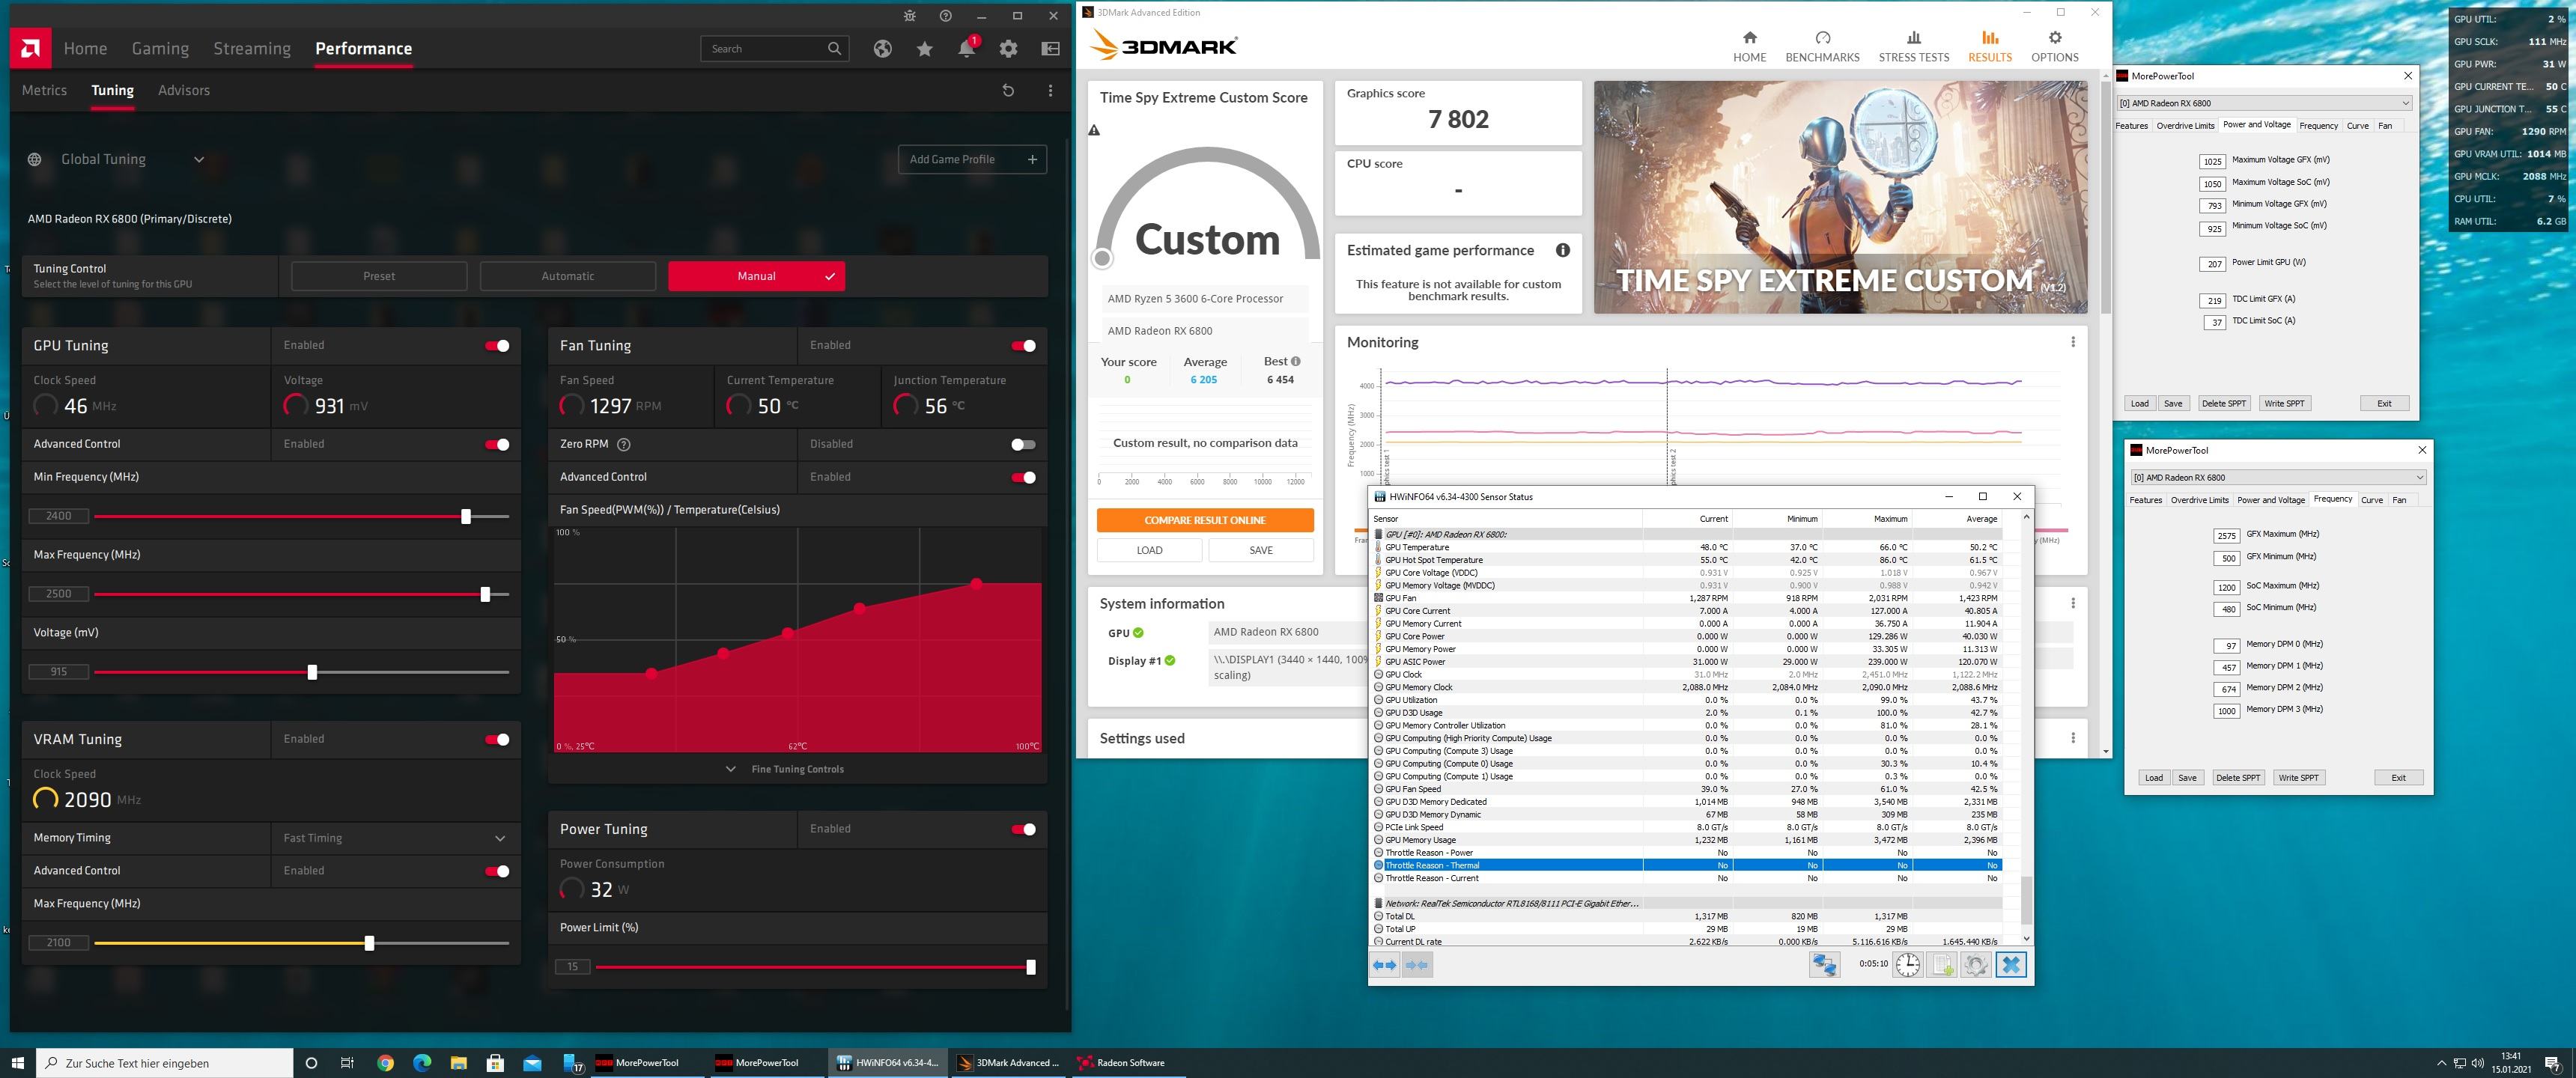2576x1078 pixels.
Task: Open 3DMark Benchmarks gauge icon
Action: point(1822,38)
